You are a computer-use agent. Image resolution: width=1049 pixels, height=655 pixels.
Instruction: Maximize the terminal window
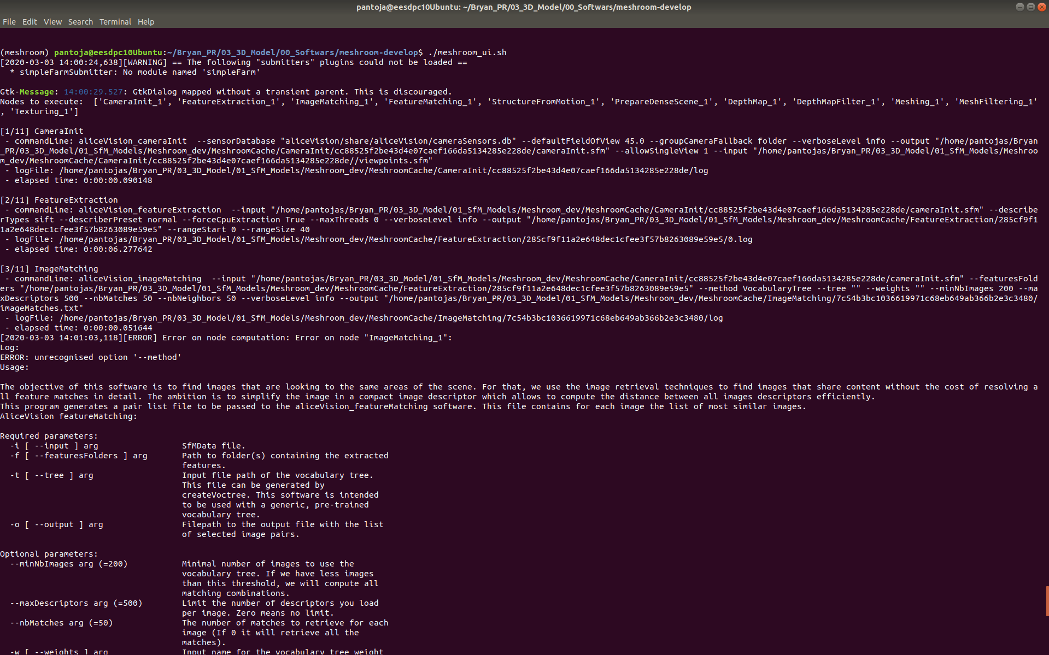pyautogui.click(x=1030, y=7)
